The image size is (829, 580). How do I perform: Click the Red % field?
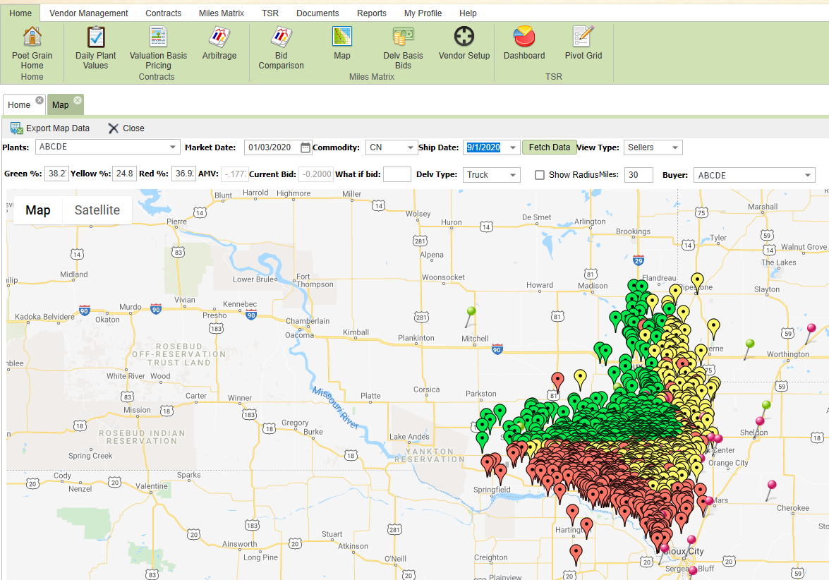pyautogui.click(x=184, y=174)
